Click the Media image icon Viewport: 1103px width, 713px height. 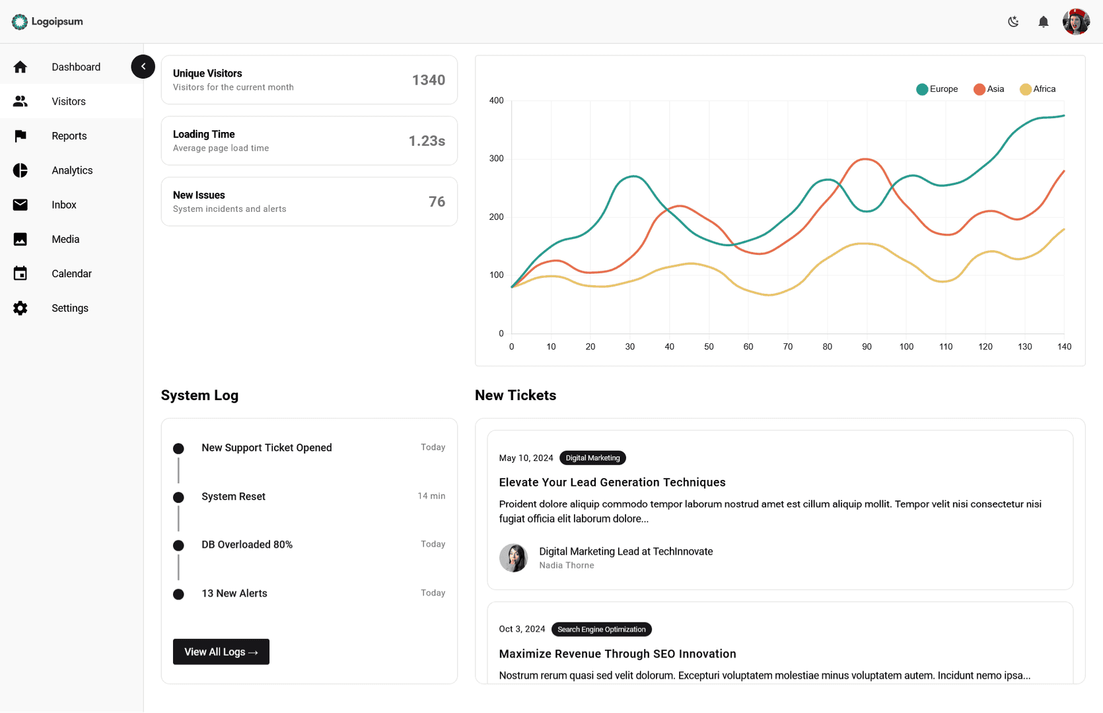click(x=20, y=239)
